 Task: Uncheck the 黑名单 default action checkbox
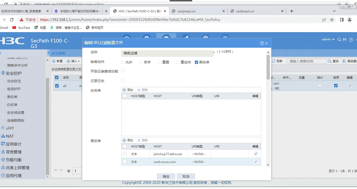tap(196, 62)
